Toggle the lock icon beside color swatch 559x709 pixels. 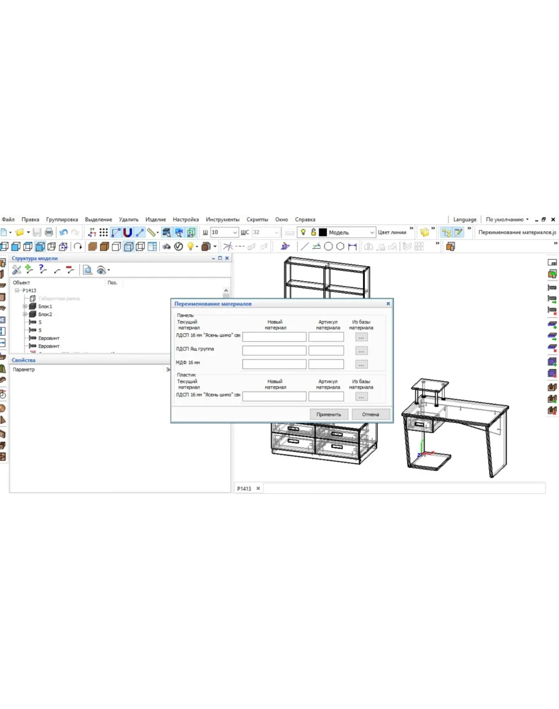tap(313, 233)
